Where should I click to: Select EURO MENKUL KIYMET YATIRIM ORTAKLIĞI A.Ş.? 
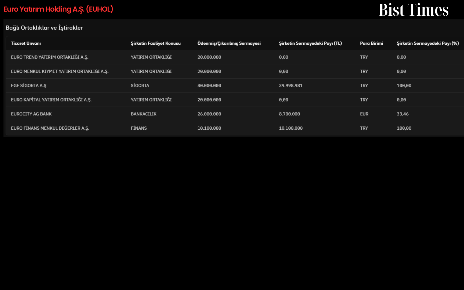pos(60,71)
